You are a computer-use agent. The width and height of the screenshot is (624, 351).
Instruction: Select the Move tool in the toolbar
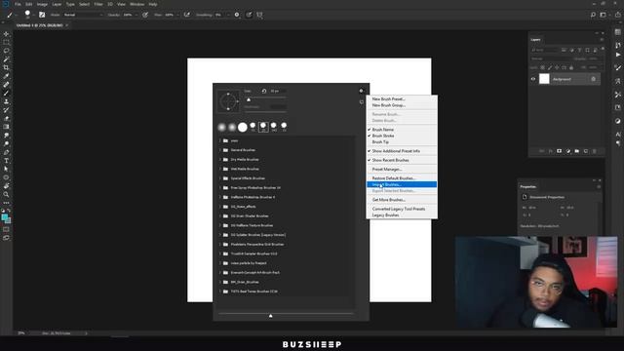click(x=6, y=34)
